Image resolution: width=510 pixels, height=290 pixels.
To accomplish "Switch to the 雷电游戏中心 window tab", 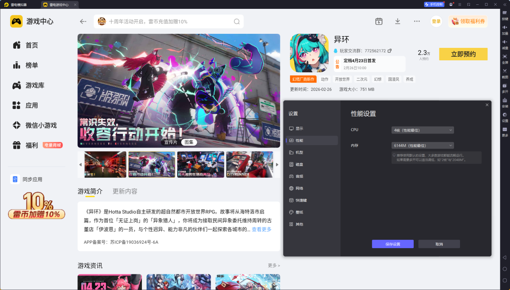I will click(59, 5).
